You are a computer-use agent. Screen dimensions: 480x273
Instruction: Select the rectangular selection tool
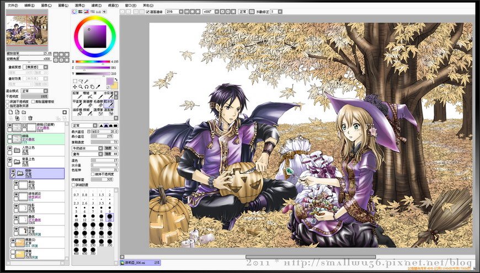pyautogui.click(x=75, y=82)
